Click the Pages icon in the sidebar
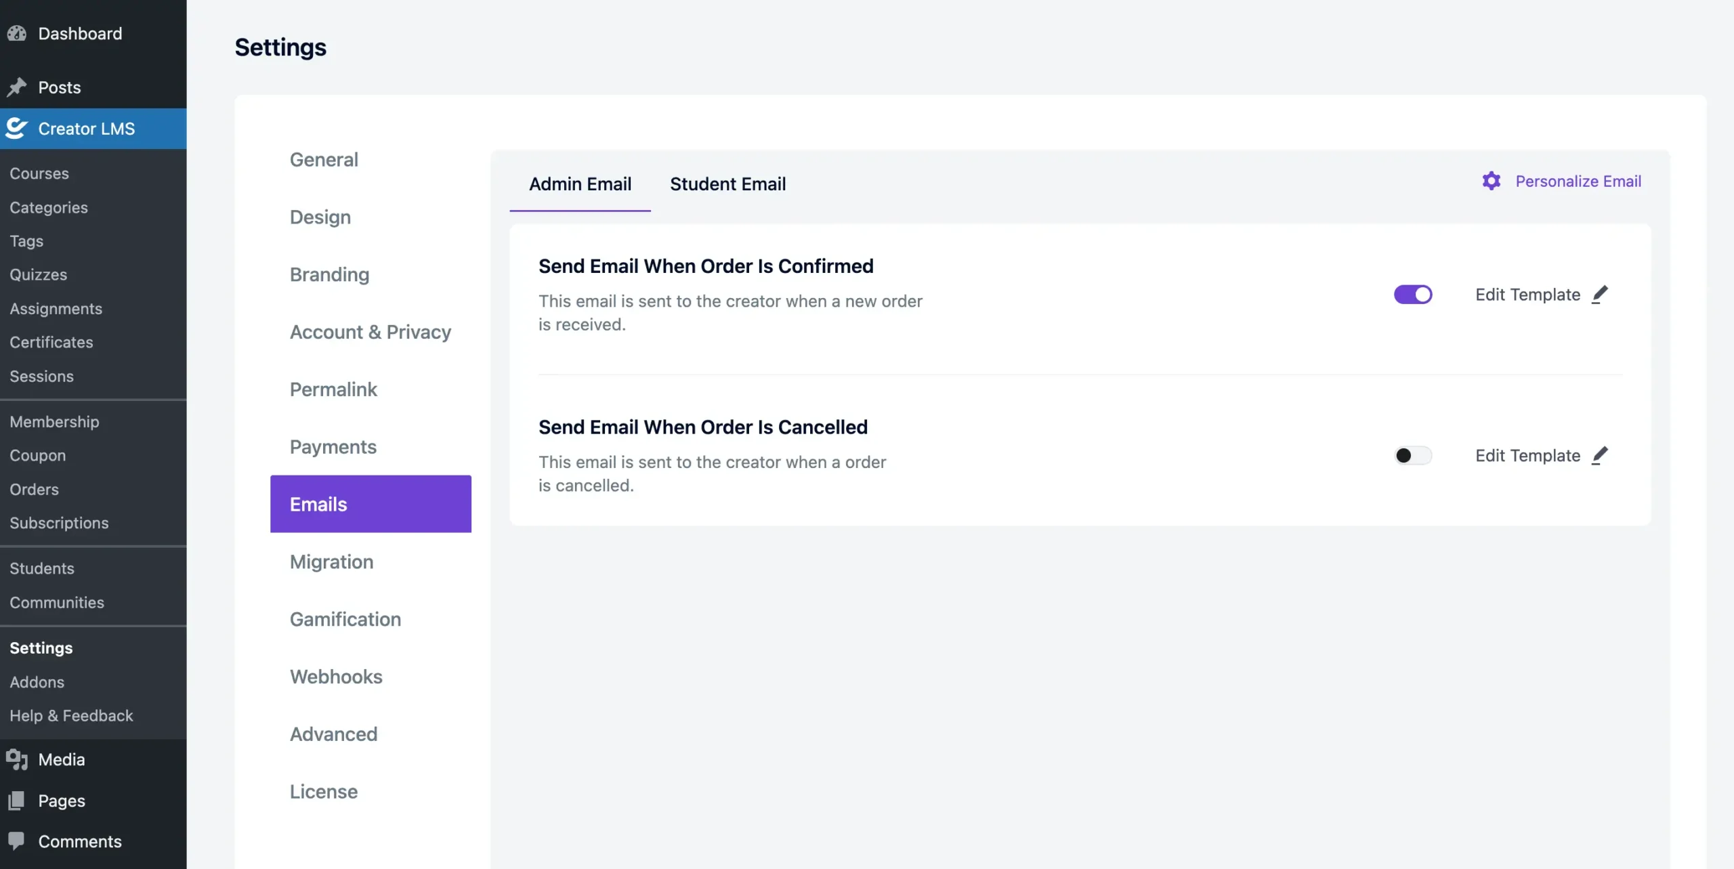Screen dimensions: 1734x869 click(18, 801)
